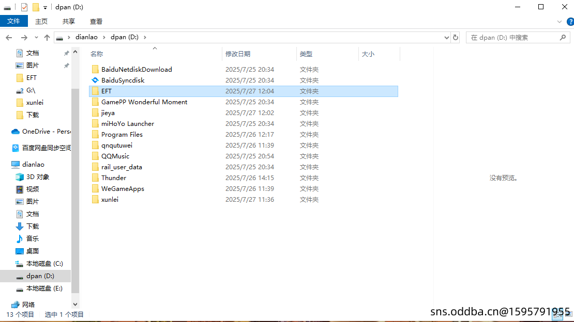Select the xunlei folder dated 2025/7/27 11:36
574x322 pixels.
click(x=244, y=200)
